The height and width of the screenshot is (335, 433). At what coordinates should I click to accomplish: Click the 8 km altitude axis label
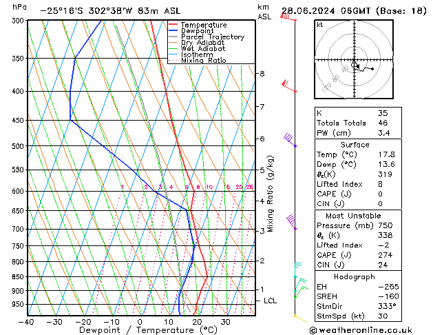point(262,74)
